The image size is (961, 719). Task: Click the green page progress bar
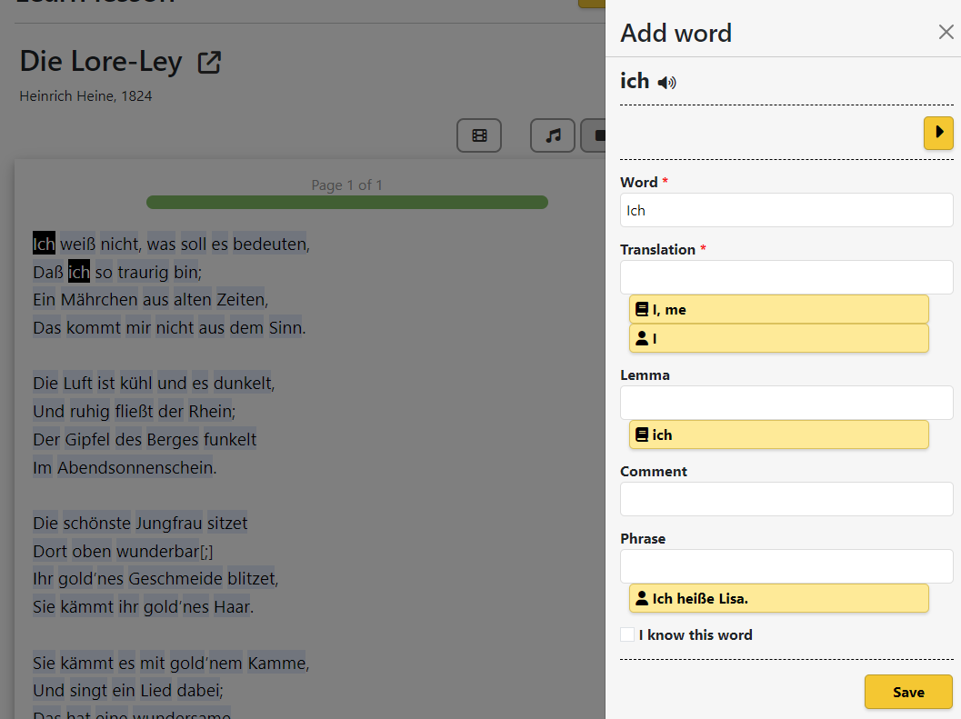point(346,202)
